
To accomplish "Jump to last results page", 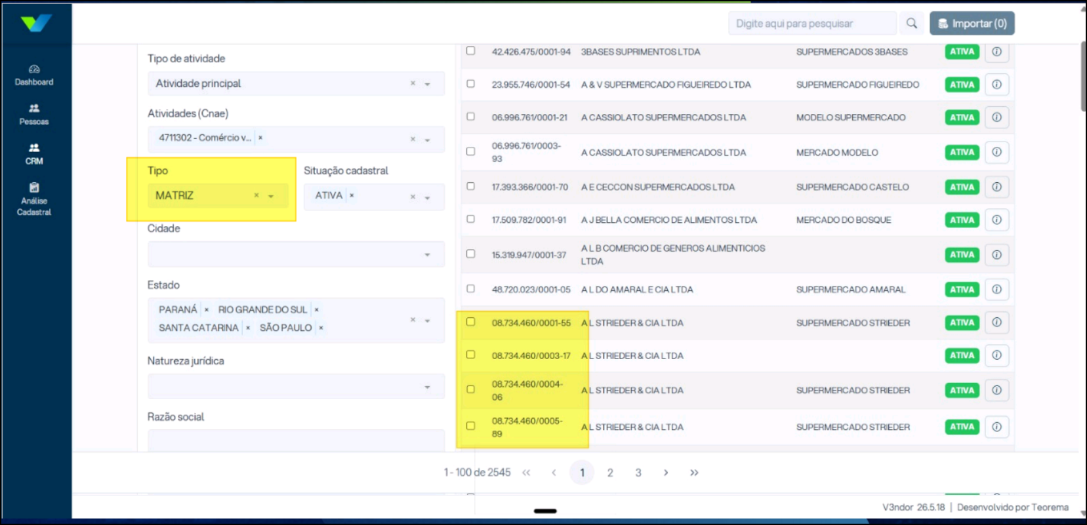I will [x=694, y=473].
